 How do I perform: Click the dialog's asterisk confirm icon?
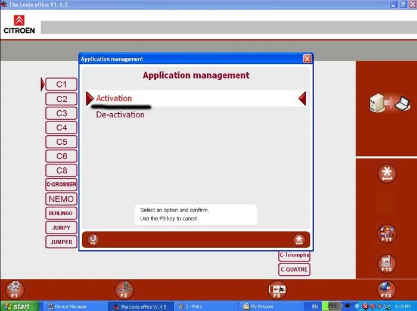[x=299, y=240]
